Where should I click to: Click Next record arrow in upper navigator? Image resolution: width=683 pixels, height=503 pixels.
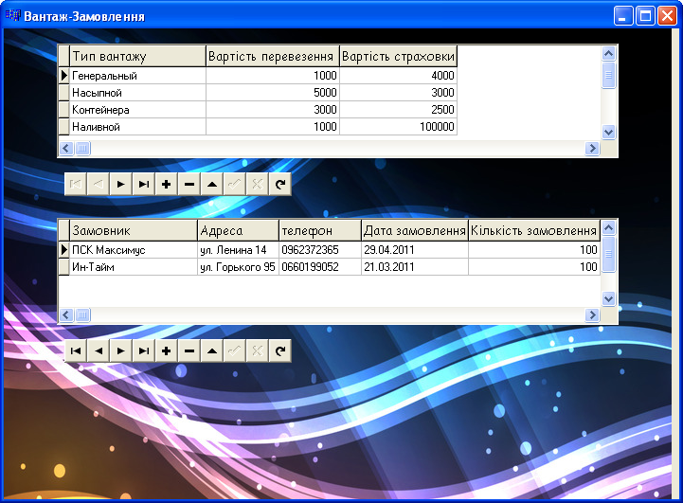click(x=120, y=184)
